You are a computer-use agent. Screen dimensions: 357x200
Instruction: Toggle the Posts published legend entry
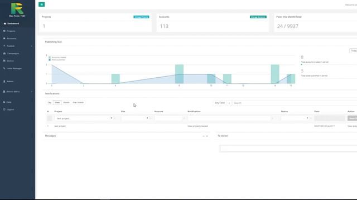pyautogui.click(x=57, y=60)
